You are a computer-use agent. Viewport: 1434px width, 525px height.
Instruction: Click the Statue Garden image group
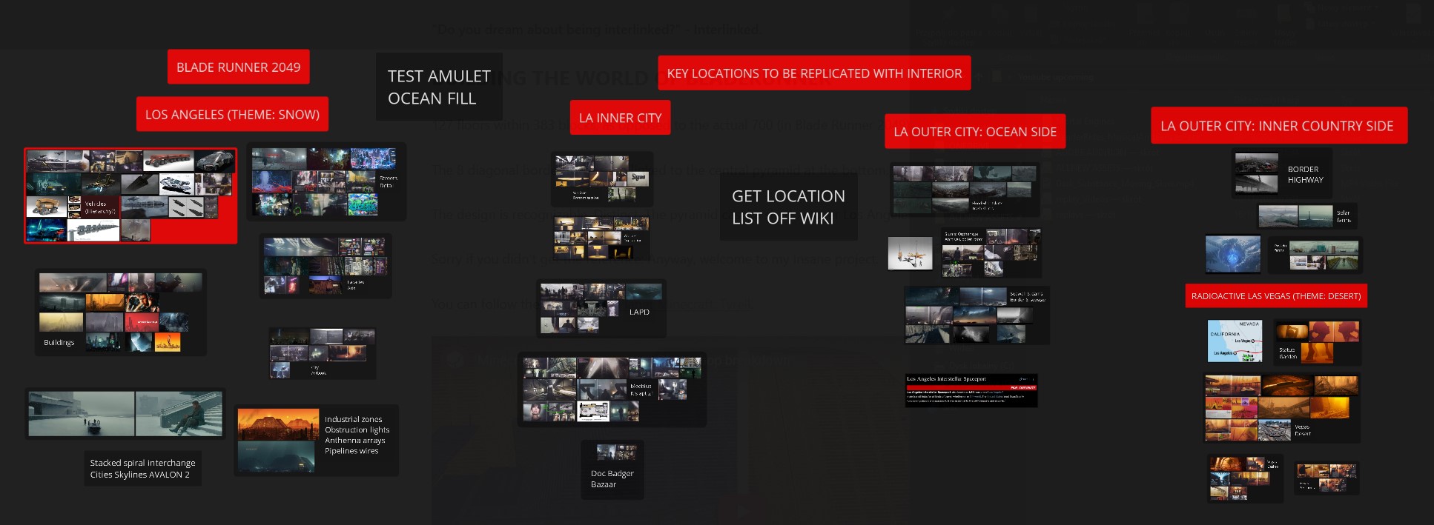pyautogui.click(x=1317, y=342)
